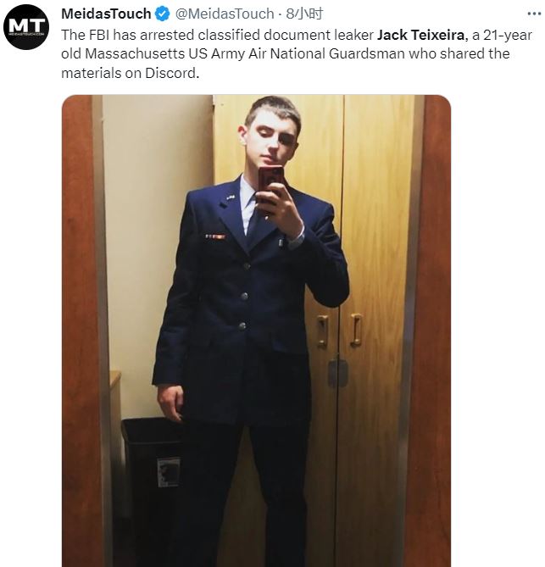545x567 pixels.
Task: Click the @MeidasTouch handle
Action: 225,14
